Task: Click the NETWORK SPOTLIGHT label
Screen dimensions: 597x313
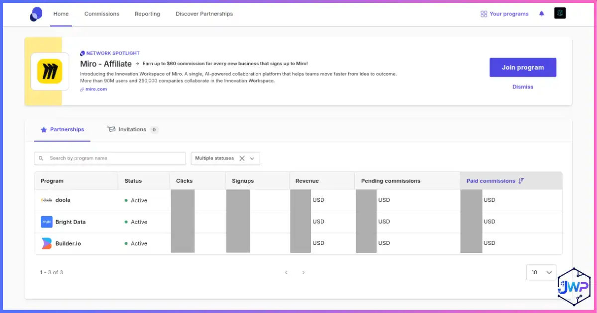Action: click(x=113, y=53)
